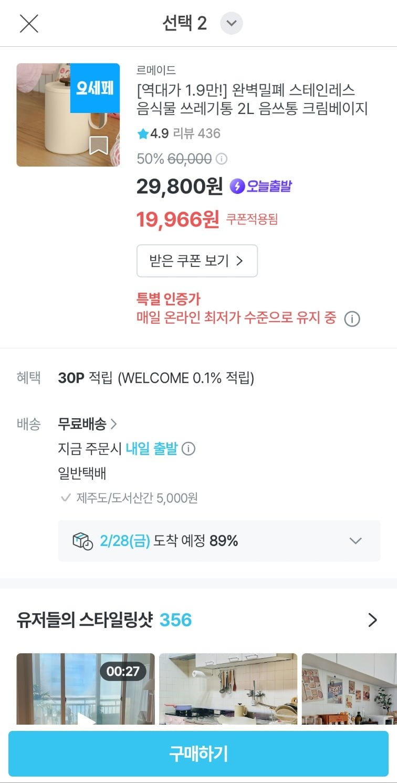Tap the delivery box clock icon
The image size is (397, 783).
click(82, 541)
